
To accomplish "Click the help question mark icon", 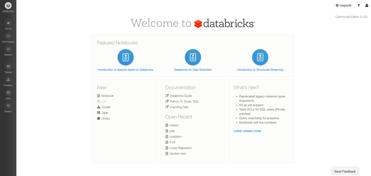I will 359,5.
